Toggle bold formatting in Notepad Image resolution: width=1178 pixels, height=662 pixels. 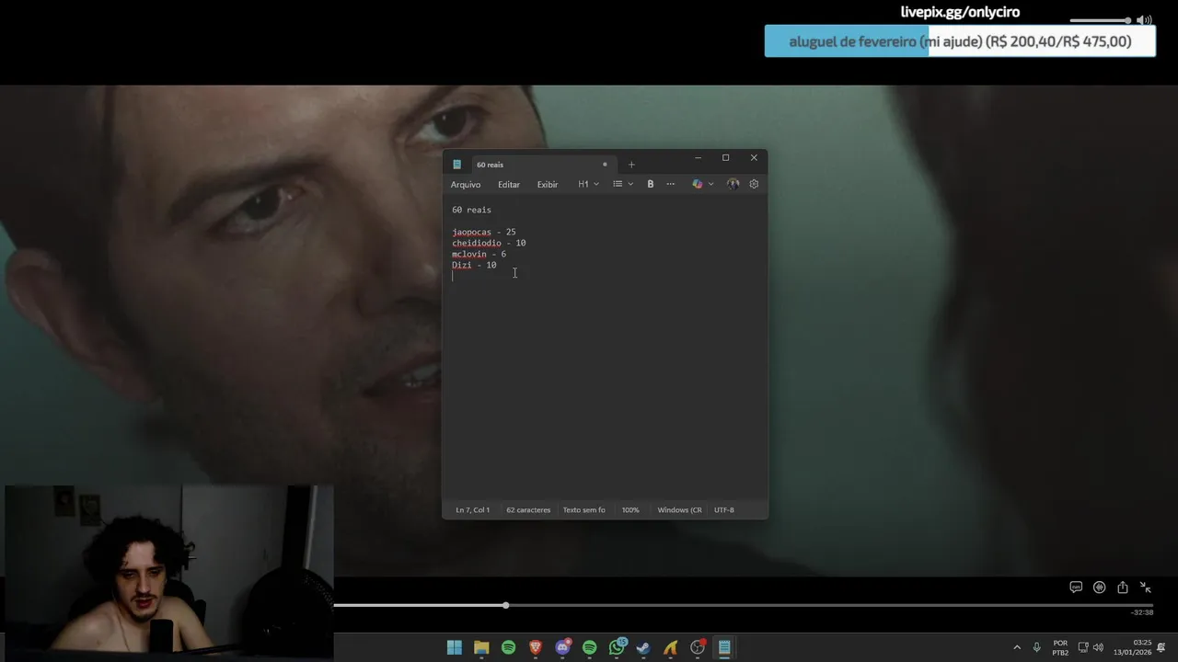pyautogui.click(x=650, y=184)
